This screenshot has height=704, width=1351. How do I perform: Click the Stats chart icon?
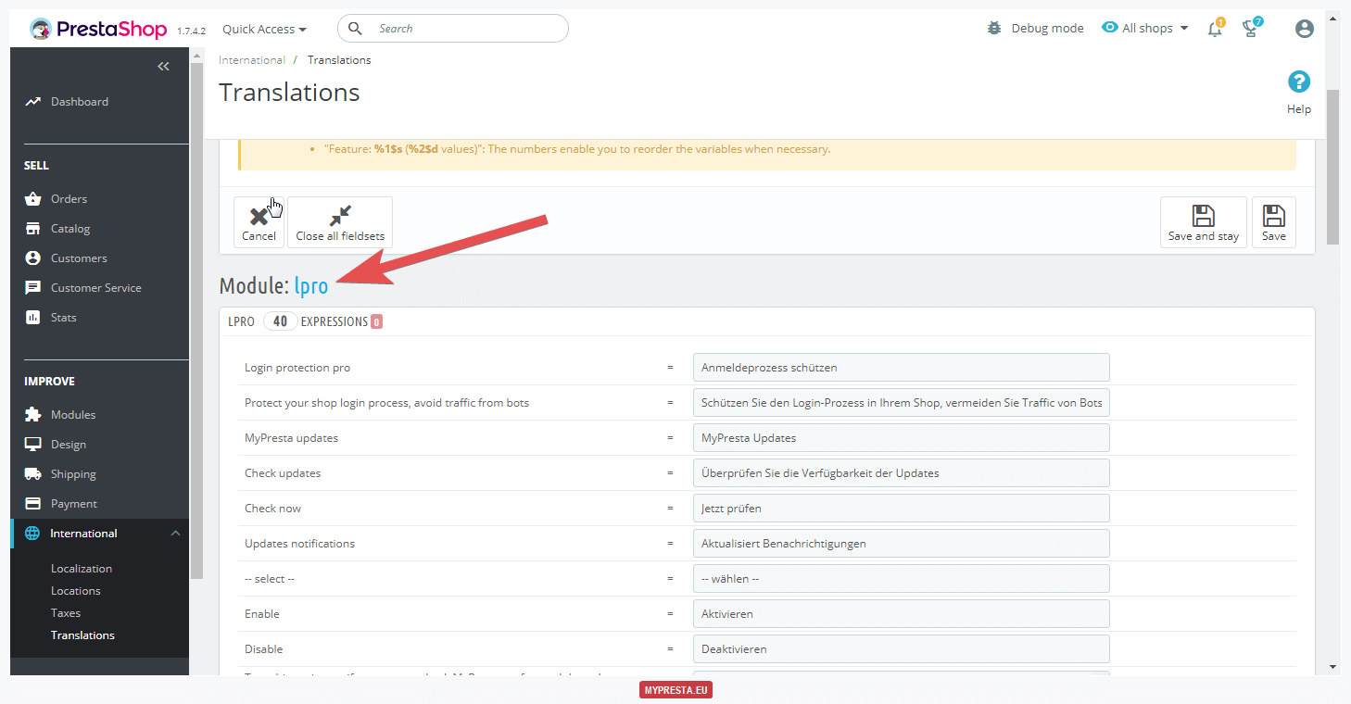(33, 318)
